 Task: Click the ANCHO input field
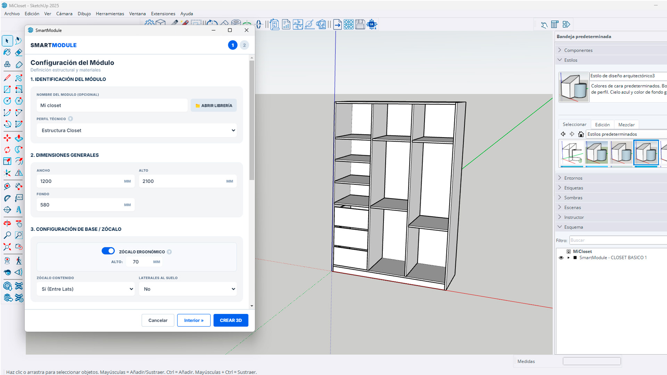pyautogui.click(x=86, y=181)
